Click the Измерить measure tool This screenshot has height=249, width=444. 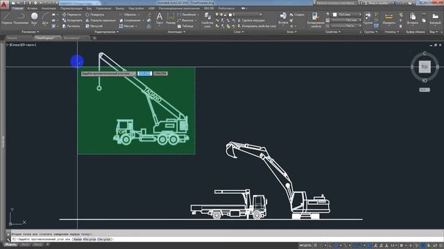[x=388, y=19]
